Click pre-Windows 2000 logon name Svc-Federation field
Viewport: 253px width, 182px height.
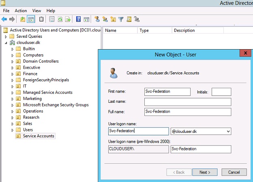[x=201, y=149]
